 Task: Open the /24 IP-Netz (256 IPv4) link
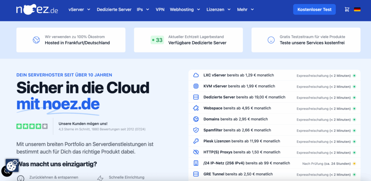pyautogui.click(x=246, y=163)
